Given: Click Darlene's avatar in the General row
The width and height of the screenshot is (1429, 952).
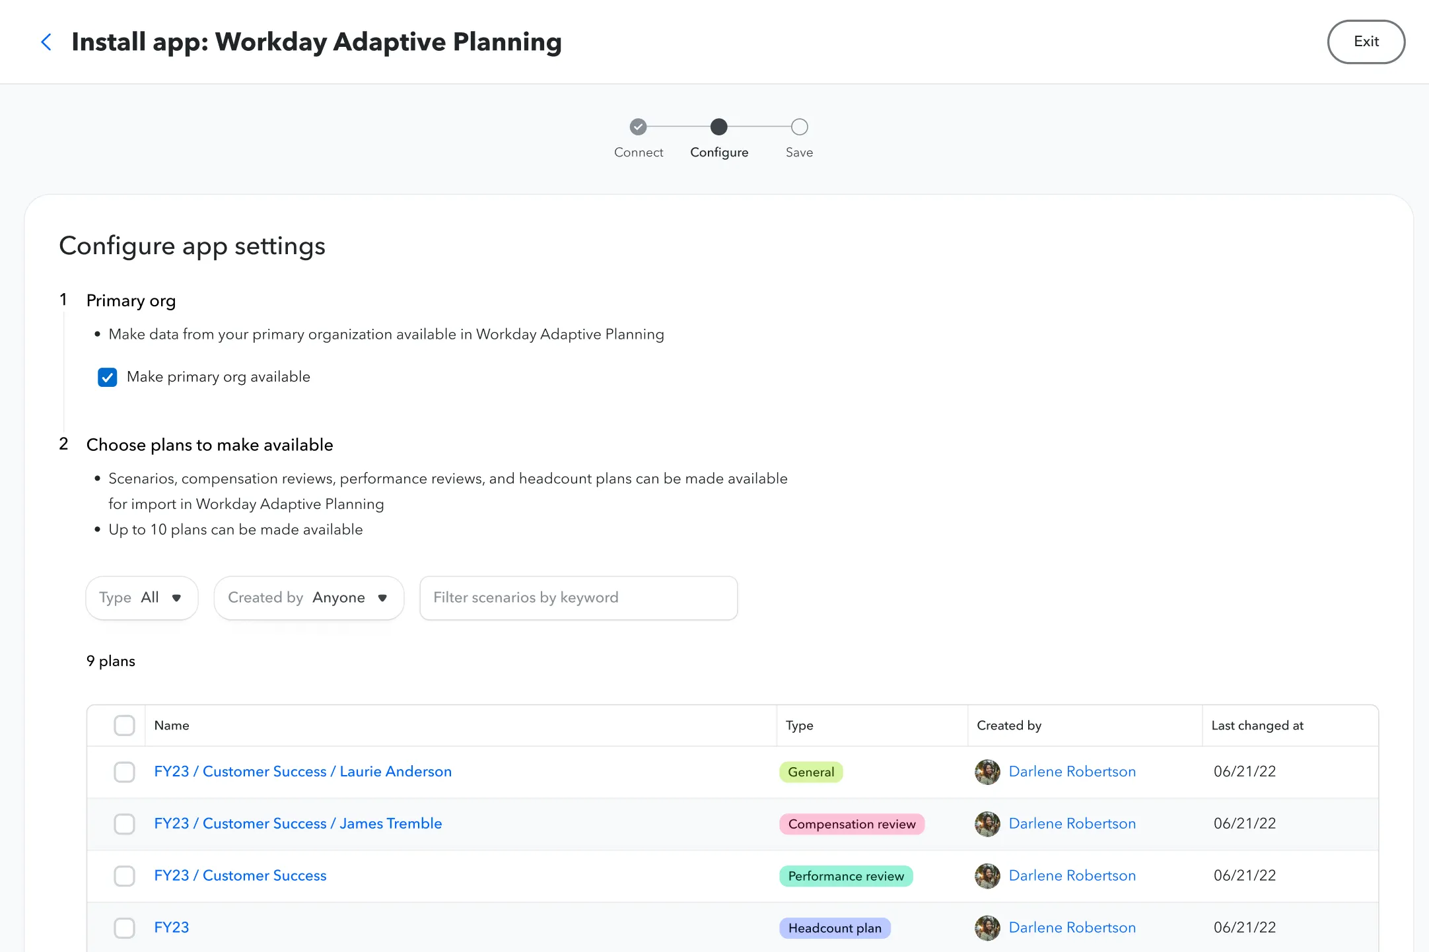Looking at the screenshot, I should [x=987, y=772].
